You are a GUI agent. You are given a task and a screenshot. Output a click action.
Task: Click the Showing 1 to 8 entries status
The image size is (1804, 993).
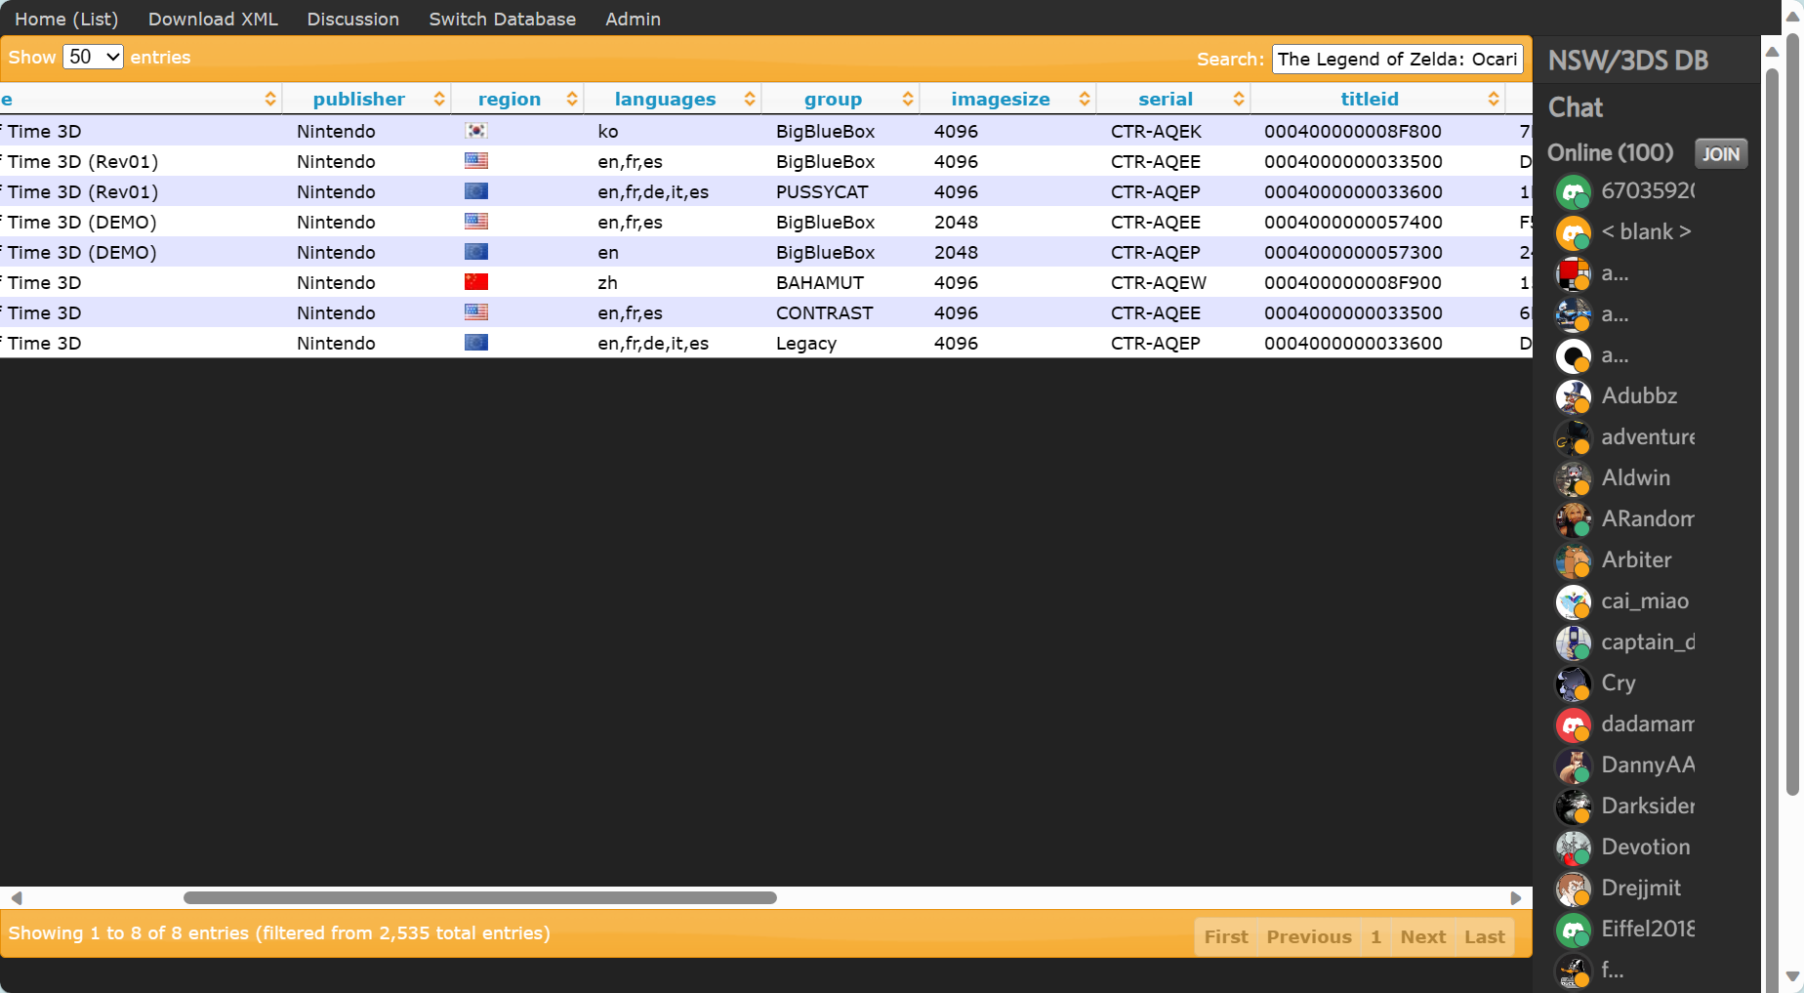click(x=279, y=932)
